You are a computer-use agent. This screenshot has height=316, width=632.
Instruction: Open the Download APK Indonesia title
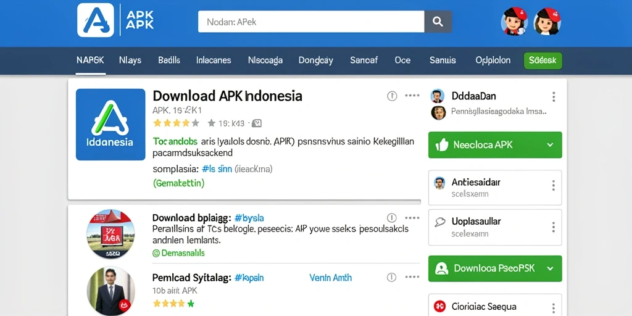(227, 96)
